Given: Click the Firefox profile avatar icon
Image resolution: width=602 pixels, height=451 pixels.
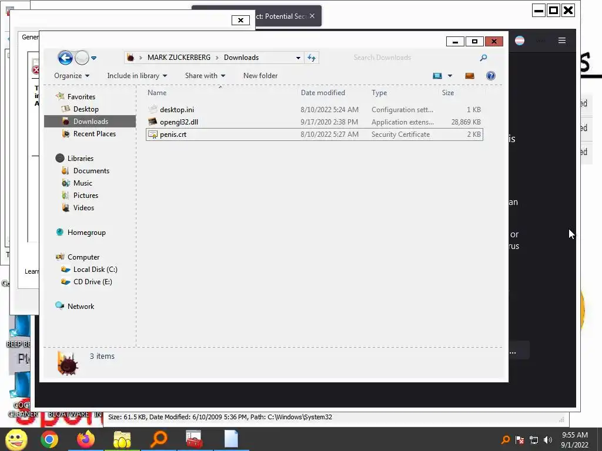Looking at the screenshot, I should [x=520, y=41].
